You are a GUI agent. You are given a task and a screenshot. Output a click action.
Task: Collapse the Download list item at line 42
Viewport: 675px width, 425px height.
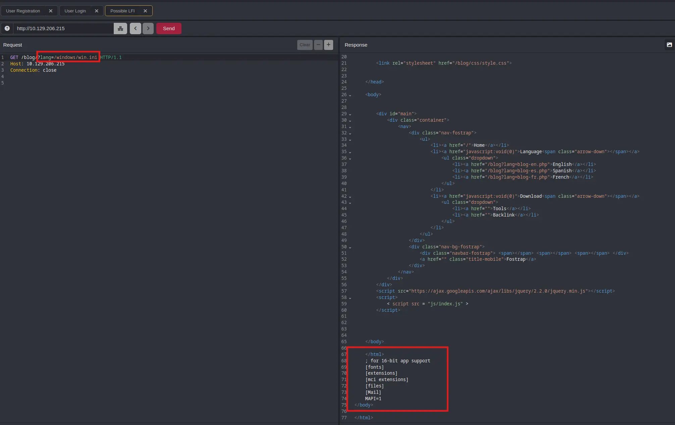(x=350, y=197)
